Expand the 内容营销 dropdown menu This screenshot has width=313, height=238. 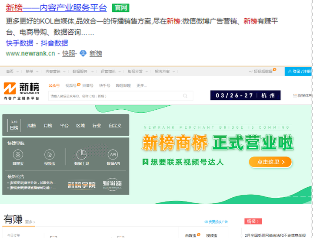(x=55, y=71)
